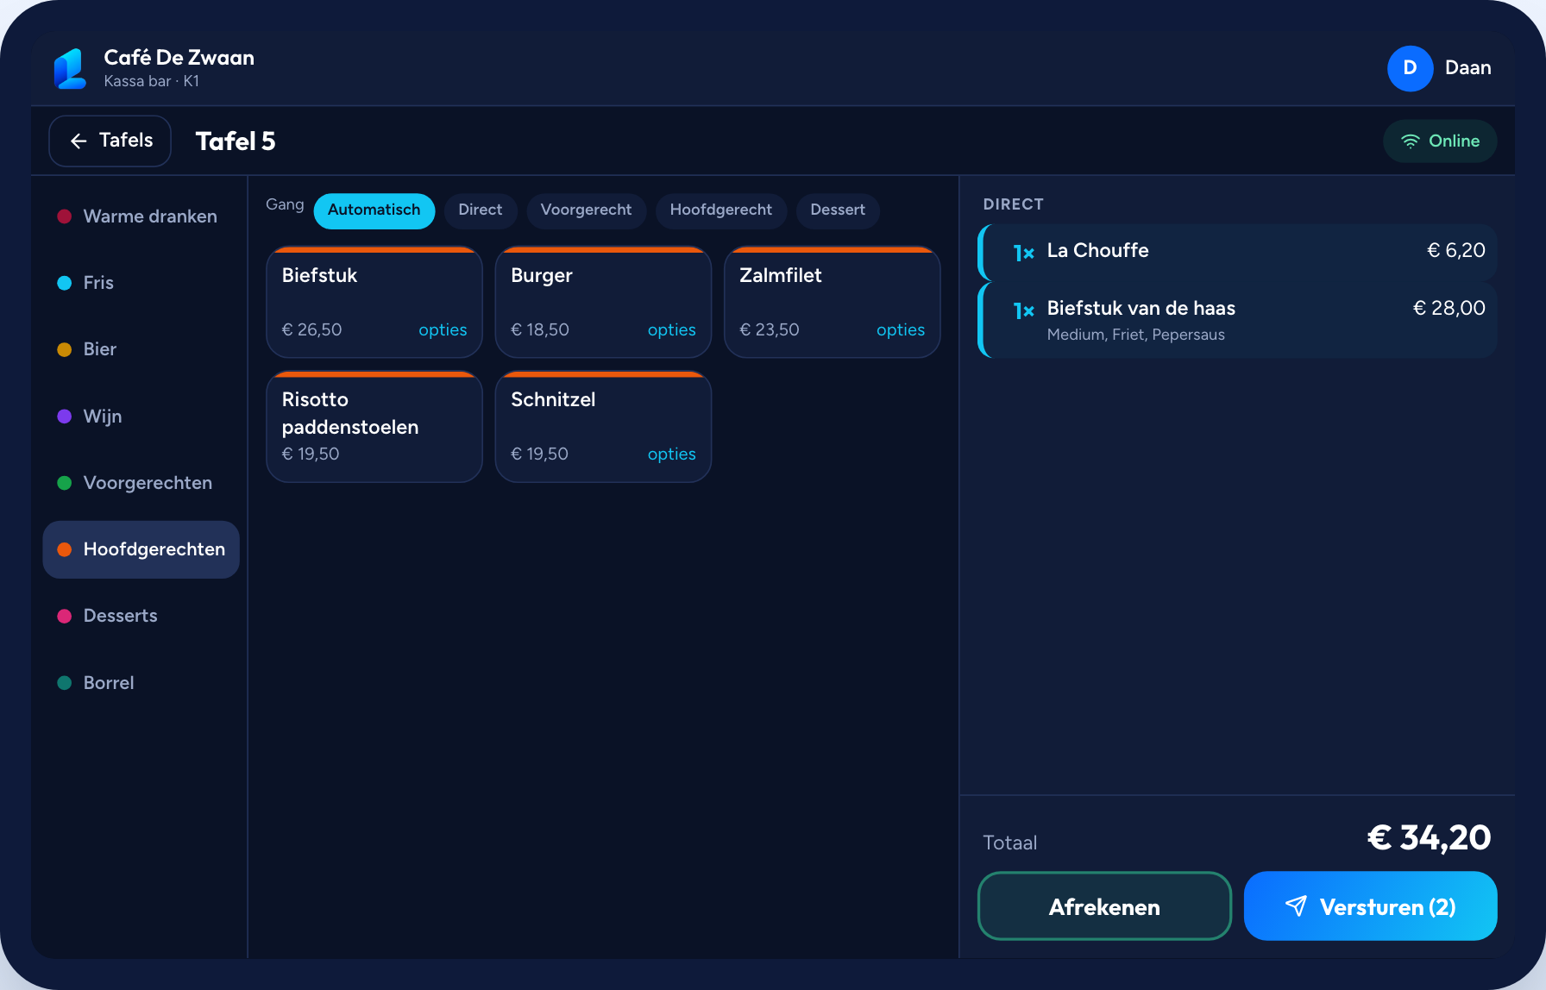The image size is (1546, 990).
Task: Click the € 28,00 price
Action: click(1449, 308)
